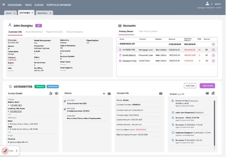Switch to the Search tab

pyautogui.click(x=9, y=13)
